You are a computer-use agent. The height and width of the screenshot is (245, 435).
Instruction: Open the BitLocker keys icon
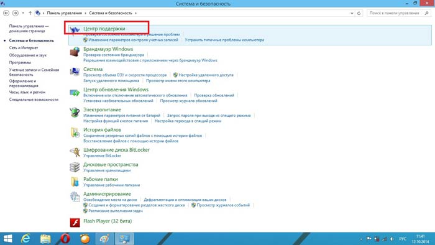click(x=75, y=152)
